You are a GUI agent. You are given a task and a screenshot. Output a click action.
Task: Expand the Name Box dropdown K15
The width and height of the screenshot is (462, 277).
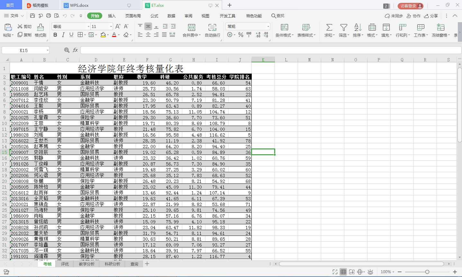(48, 50)
